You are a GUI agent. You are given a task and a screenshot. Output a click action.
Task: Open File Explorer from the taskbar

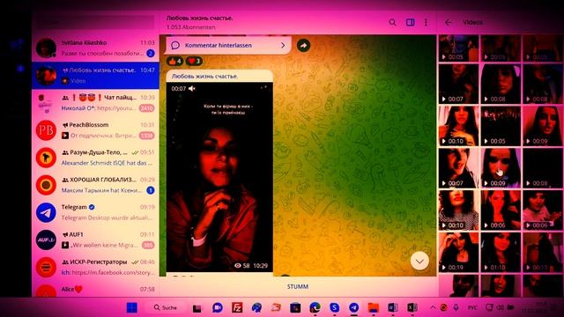(x=374, y=307)
